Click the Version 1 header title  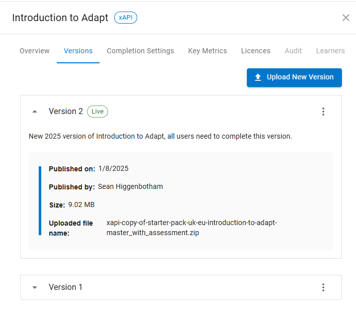click(65, 287)
